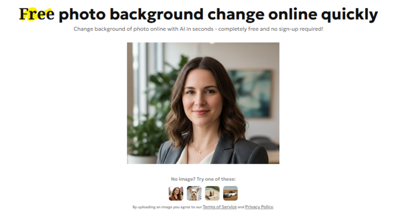The image size is (396, 220).
Task: Pick the cosmetic bottle product sample
Action: (212, 193)
